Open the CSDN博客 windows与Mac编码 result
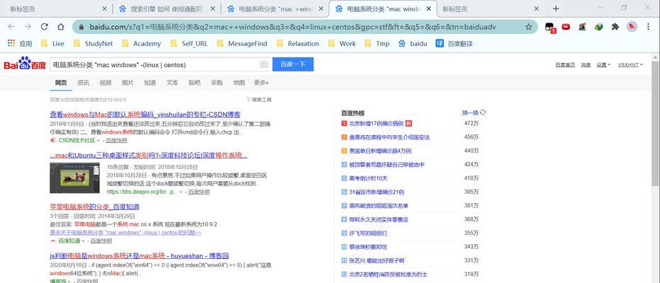 coord(145,114)
